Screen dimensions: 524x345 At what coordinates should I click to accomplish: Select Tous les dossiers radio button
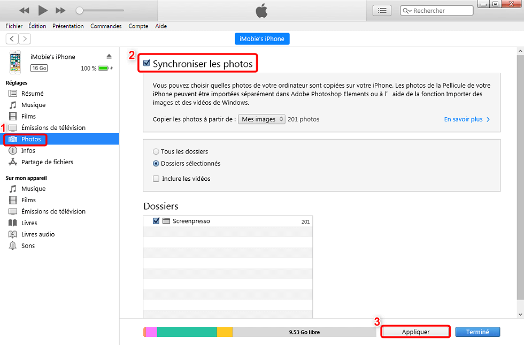(156, 151)
